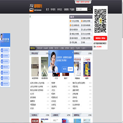This screenshot has width=123, height=123.
Task: Click the white filled button in the chat popup
Action: [x=70, y=69]
